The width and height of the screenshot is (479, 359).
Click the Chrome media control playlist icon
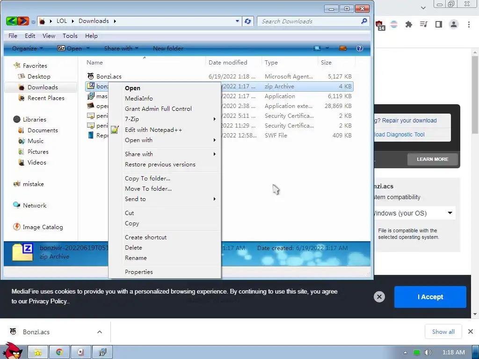424,24
